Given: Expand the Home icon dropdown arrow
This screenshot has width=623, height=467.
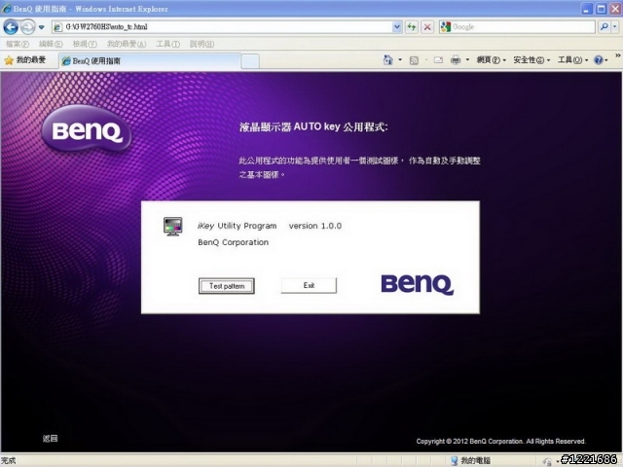Looking at the screenshot, I should 400,60.
